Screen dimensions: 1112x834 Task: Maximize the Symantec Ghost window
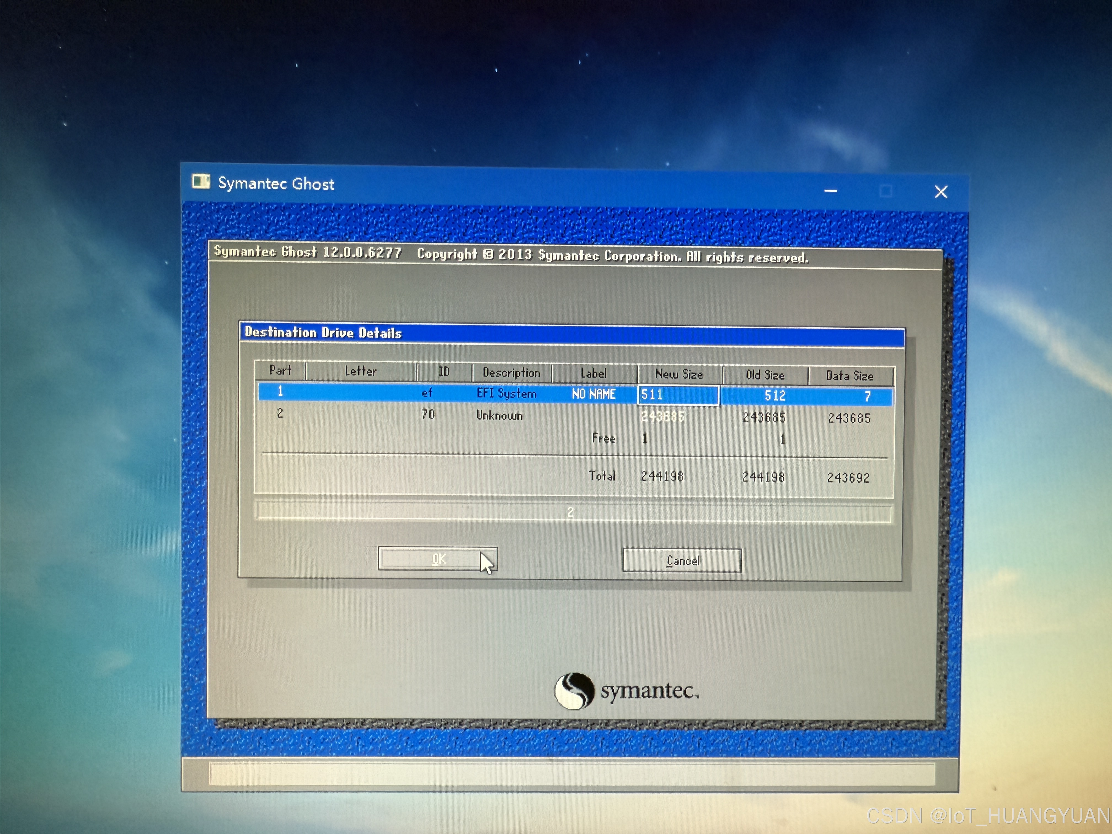pyautogui.click(x=886, y=191)
